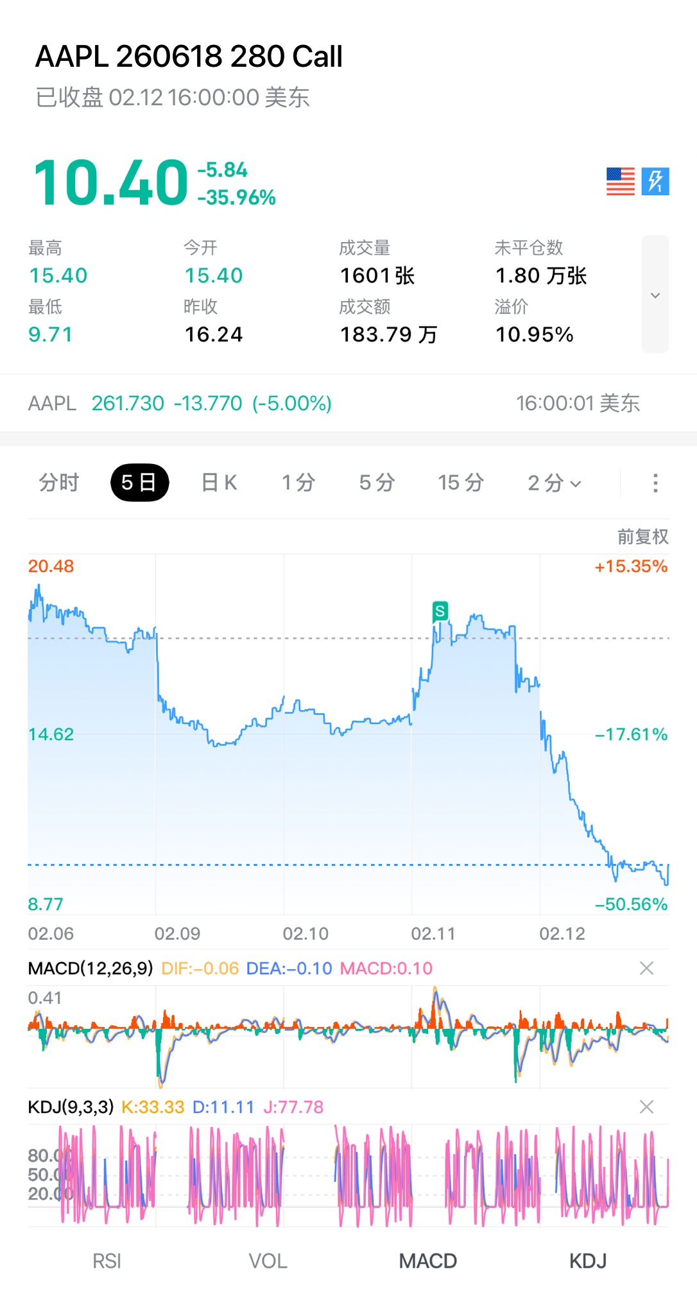This screenshot has height=1301, width=697.
Task: Select the 5日 chart tab
Action: click(139, 483)
